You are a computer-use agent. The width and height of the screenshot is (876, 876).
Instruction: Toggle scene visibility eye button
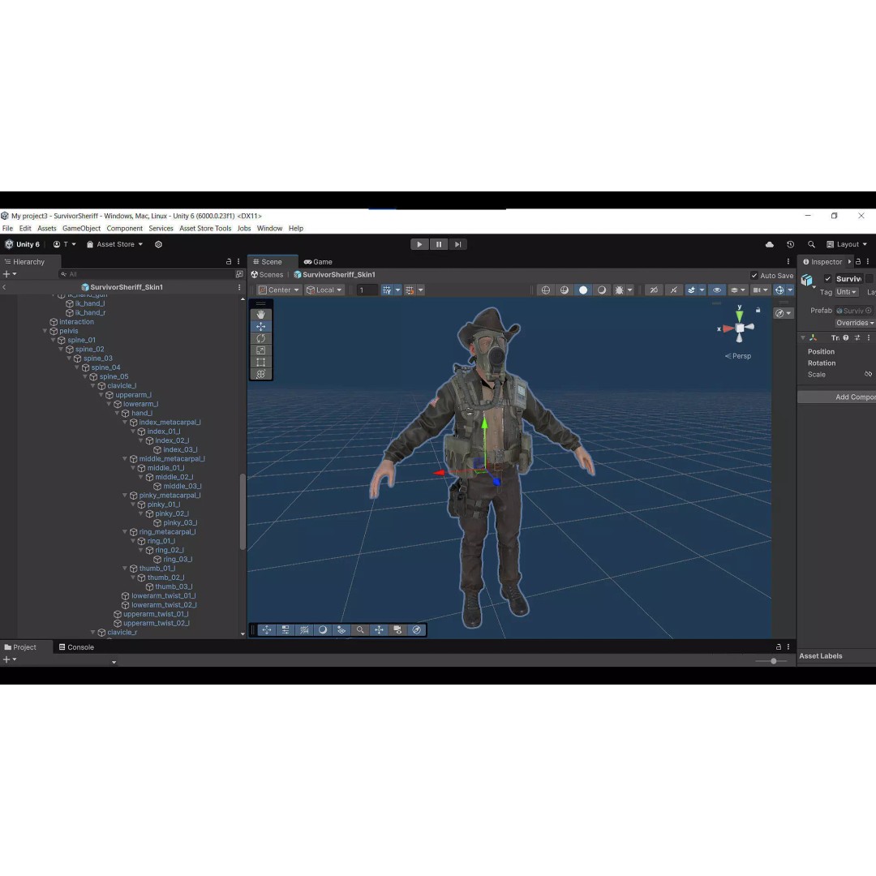coord(717,290)
